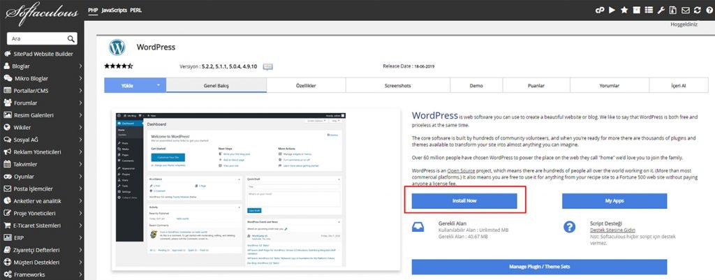The width and height of the screenshot is (715, 280).
Task: Expand the Mikro Bloglar category chevron
Action: click(80, 78)
